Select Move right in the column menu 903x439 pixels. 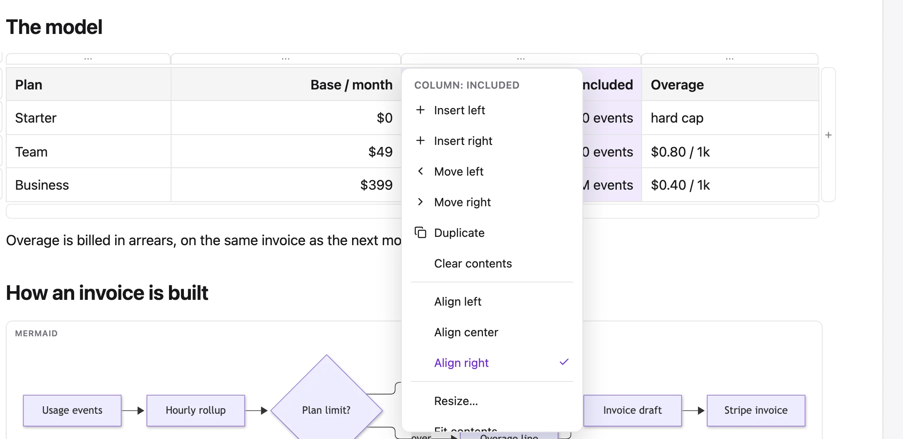click(x=492, y=202)
